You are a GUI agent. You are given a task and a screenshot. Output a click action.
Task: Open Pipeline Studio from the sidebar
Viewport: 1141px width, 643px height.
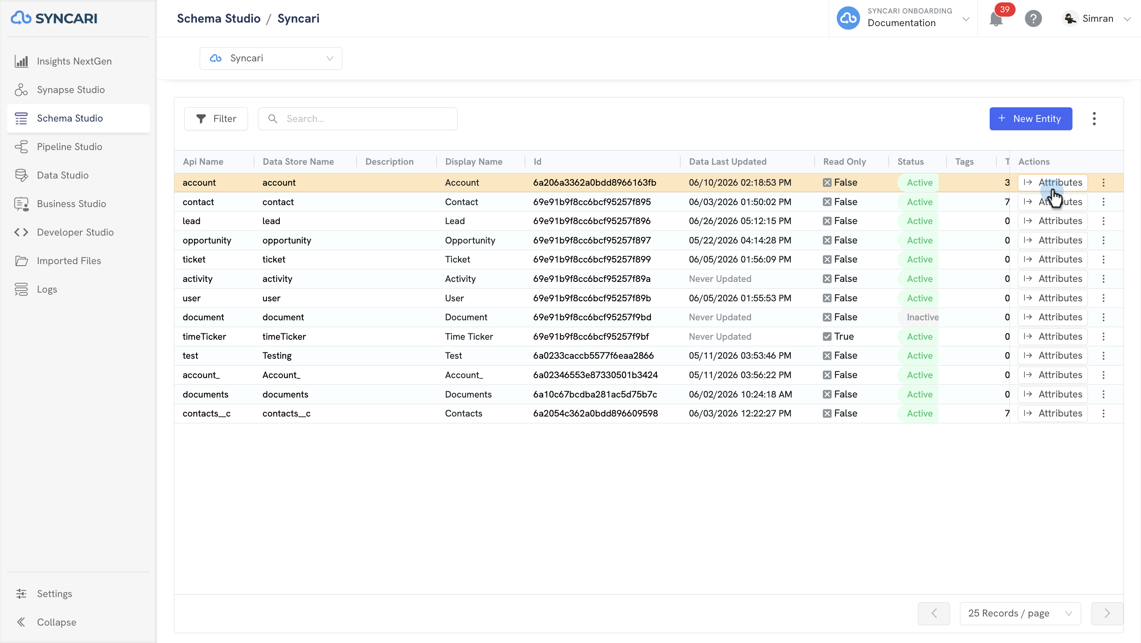[78, 146]
